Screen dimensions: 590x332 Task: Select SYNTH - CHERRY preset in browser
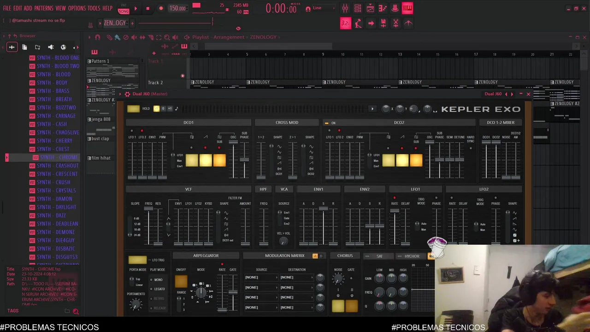(54, 141)
